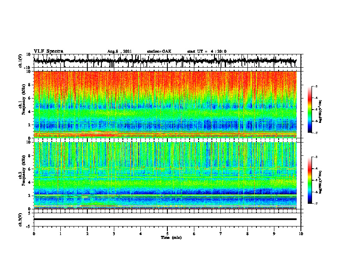Click the "ch.3(V)" axis label
339x262 pixels.
(x=21, y=220)
